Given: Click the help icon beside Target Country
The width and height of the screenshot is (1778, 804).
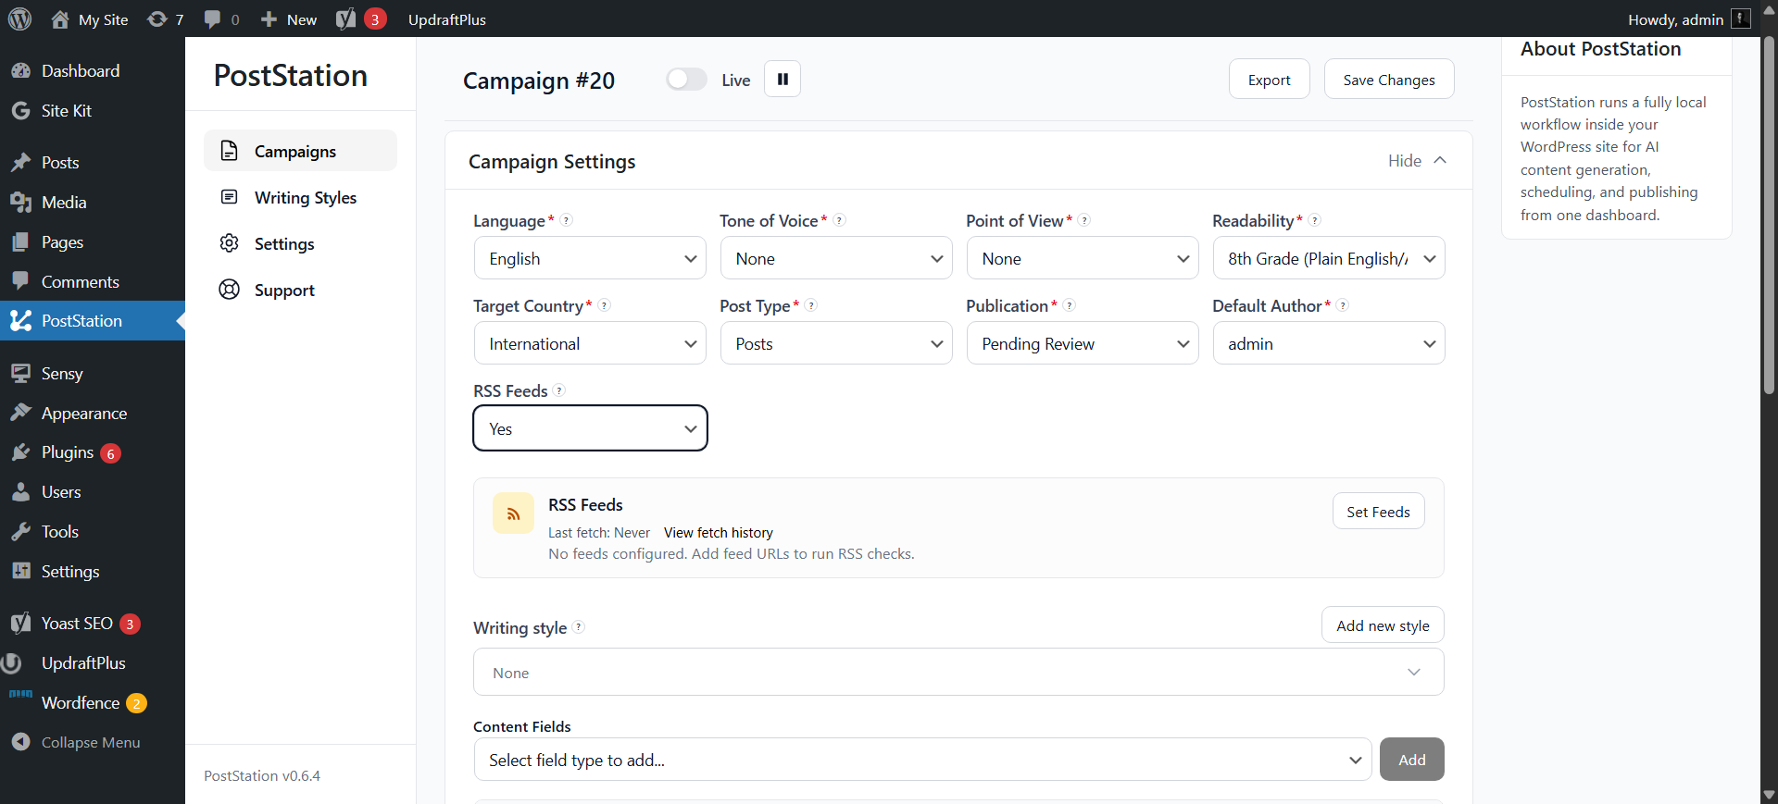Looking at the screenshot, I should tap(605, 305).
